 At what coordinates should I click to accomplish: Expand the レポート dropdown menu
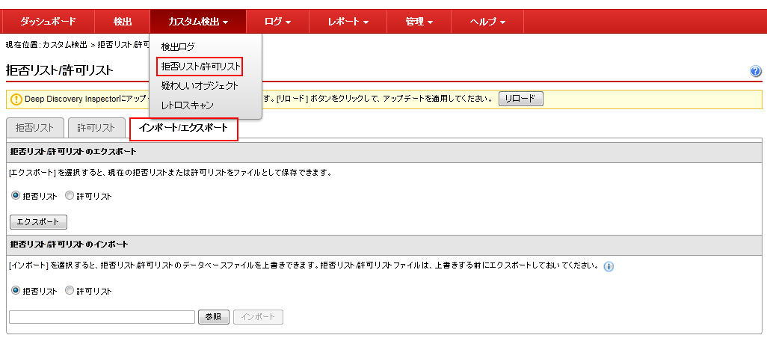(x=348, y=22)
